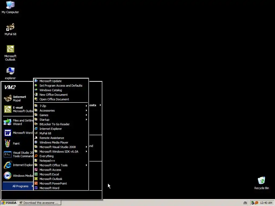Select Accessories folder entry
The width and height of the screenshot is (275, 206).
pyautogui.click(x=61, y=111)
